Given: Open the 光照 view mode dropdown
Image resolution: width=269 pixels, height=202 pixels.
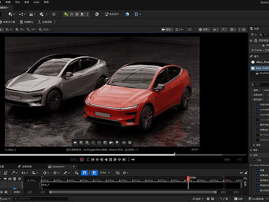Looking at the screenshot, I should coord(204,30).
